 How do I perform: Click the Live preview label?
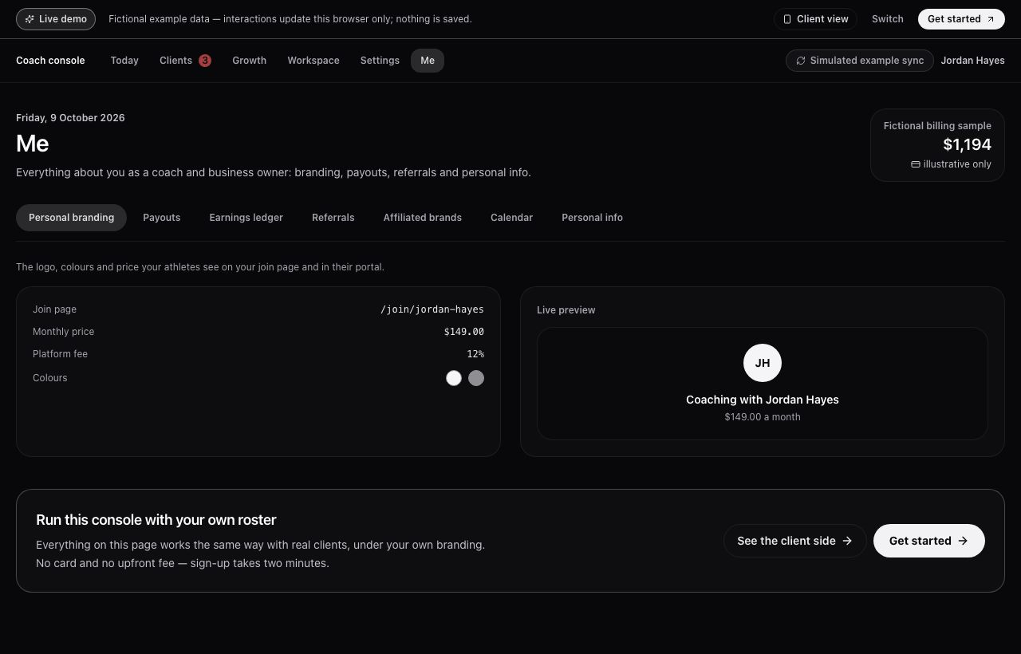click(x=566, y=310)
